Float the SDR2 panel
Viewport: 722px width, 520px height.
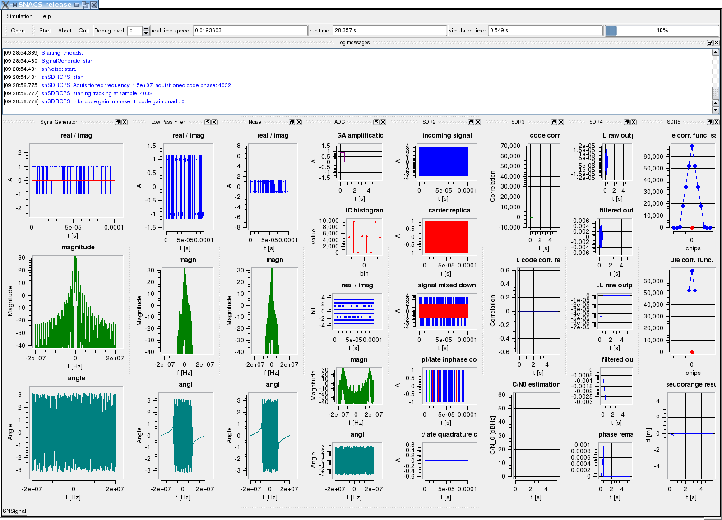(471, 122)
